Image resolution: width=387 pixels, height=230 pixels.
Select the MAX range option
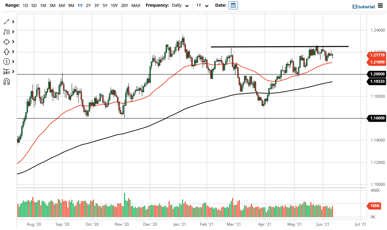click(136, 5)
